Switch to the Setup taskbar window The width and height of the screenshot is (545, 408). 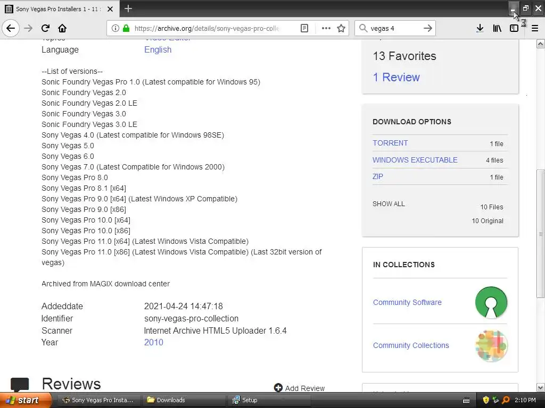269,400
